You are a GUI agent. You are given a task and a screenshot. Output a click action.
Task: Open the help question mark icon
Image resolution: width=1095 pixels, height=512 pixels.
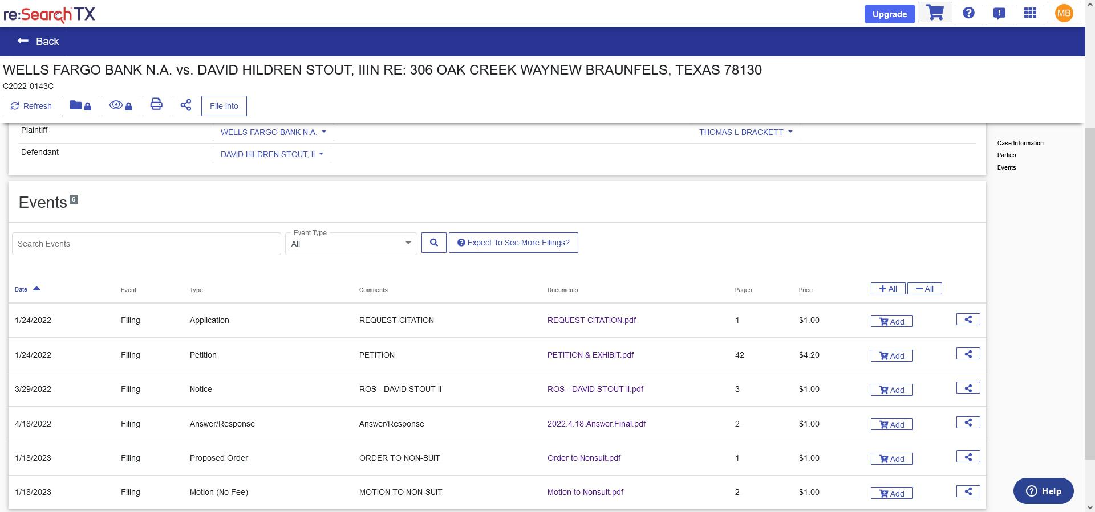pyautogui.click(x=968, y=13)
